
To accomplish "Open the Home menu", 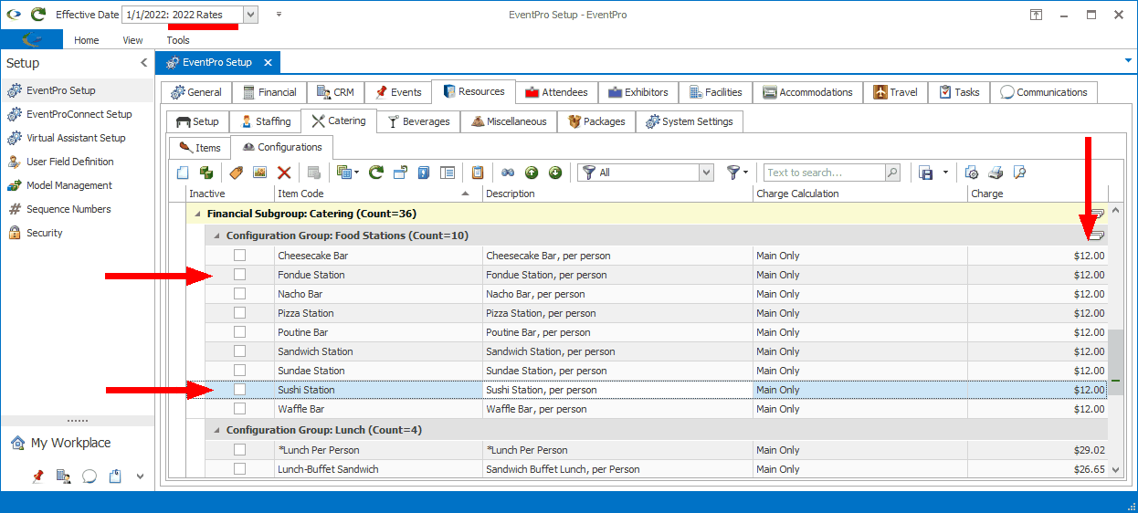I will [x=87, y=40].
